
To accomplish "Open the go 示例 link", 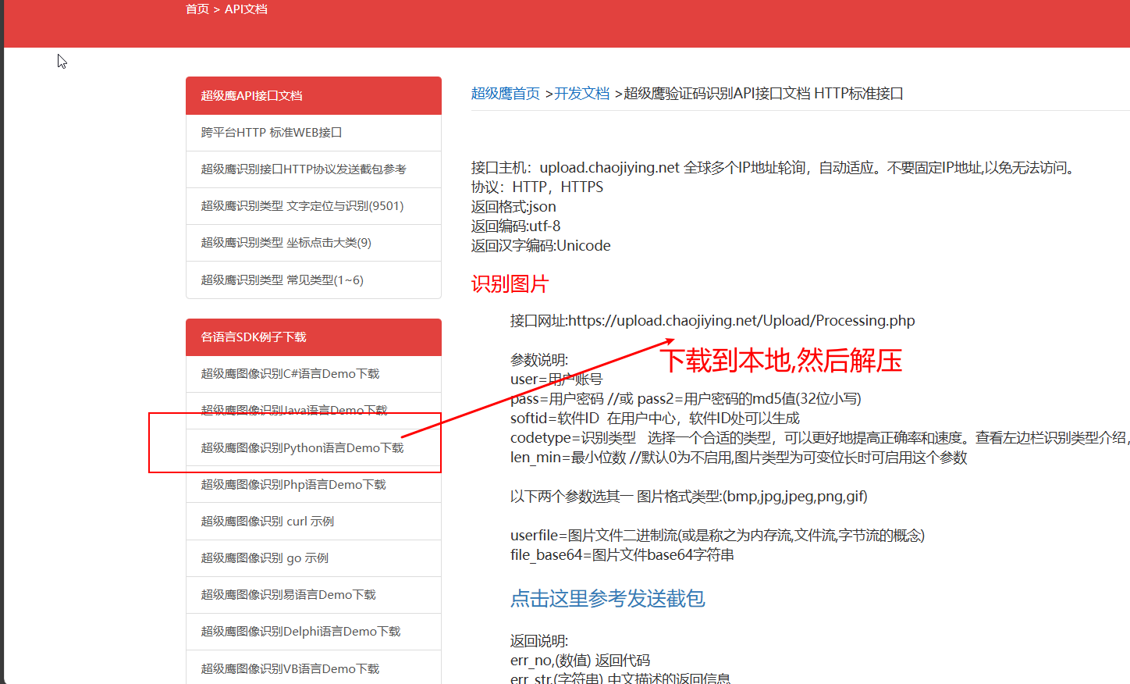I will coord(264,558).
